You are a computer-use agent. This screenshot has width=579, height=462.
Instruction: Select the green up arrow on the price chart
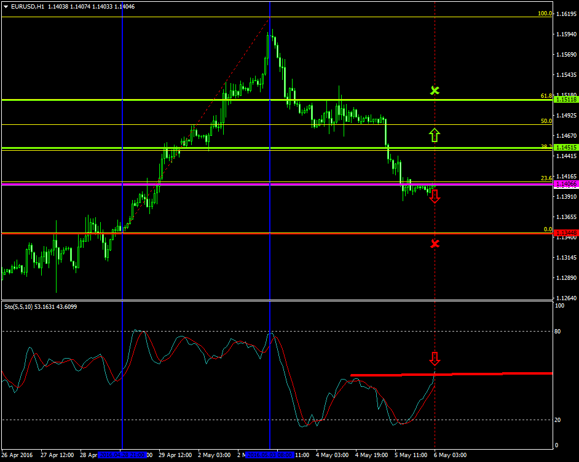click(x=435, y=135)
